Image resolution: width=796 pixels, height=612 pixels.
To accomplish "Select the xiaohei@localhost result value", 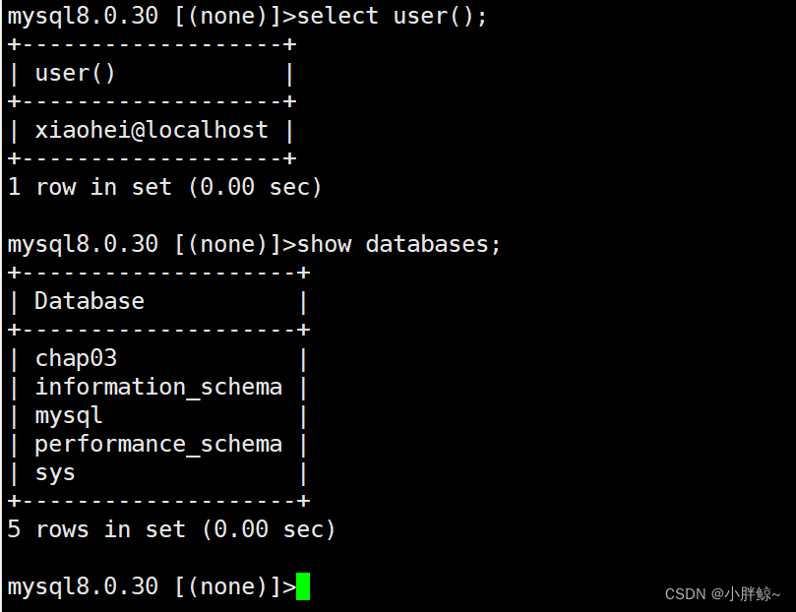I will tap(152, 131).
